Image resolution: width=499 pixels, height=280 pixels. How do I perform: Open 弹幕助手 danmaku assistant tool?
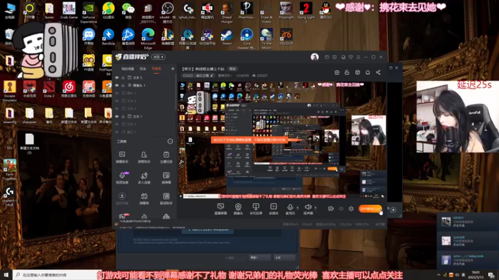point(122,157)
